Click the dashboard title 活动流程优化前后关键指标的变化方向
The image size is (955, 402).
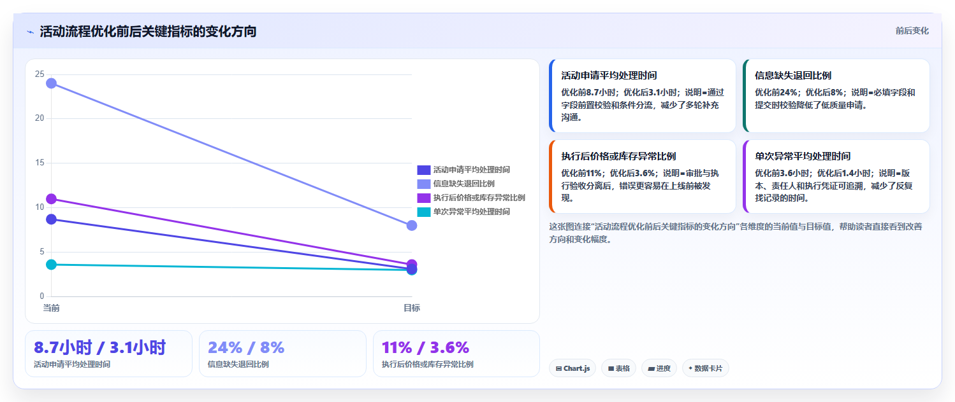pos(148,32)
